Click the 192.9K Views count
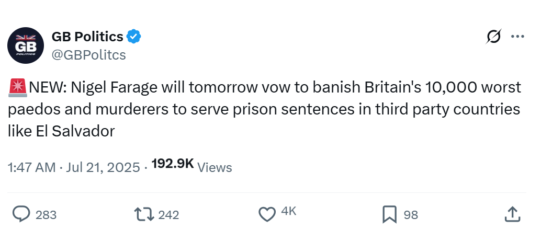 192,166
